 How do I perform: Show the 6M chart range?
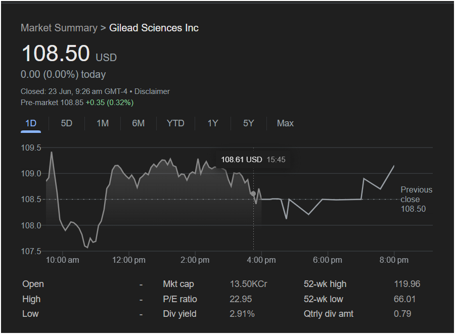(x=138, y=123)
